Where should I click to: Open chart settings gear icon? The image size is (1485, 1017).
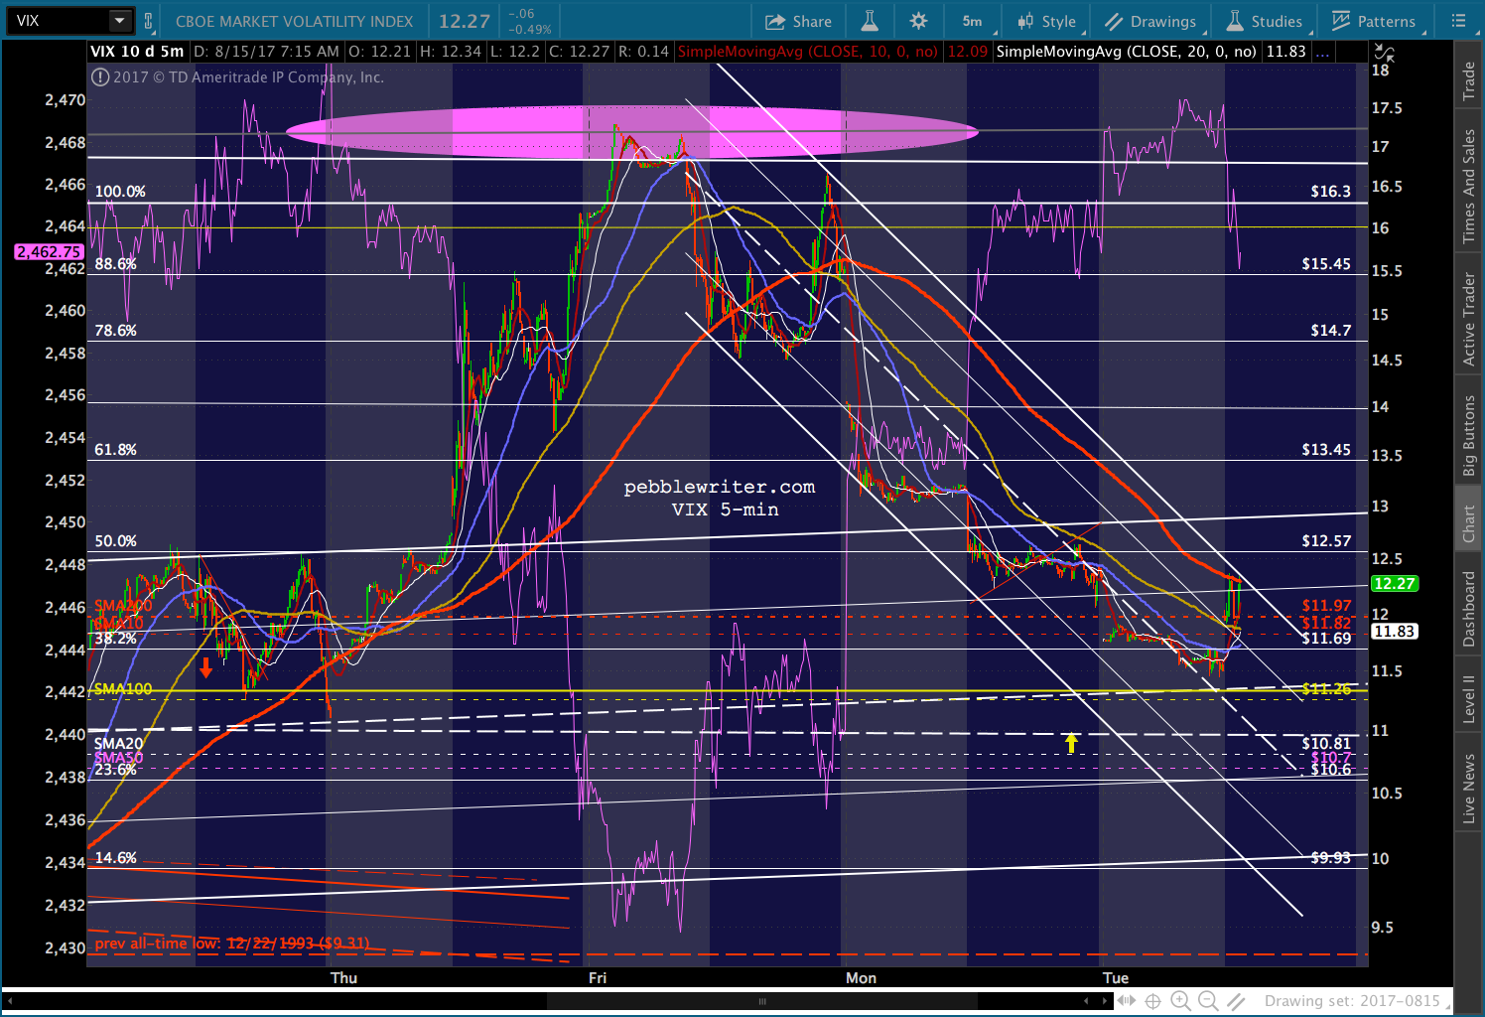[919, 21]
